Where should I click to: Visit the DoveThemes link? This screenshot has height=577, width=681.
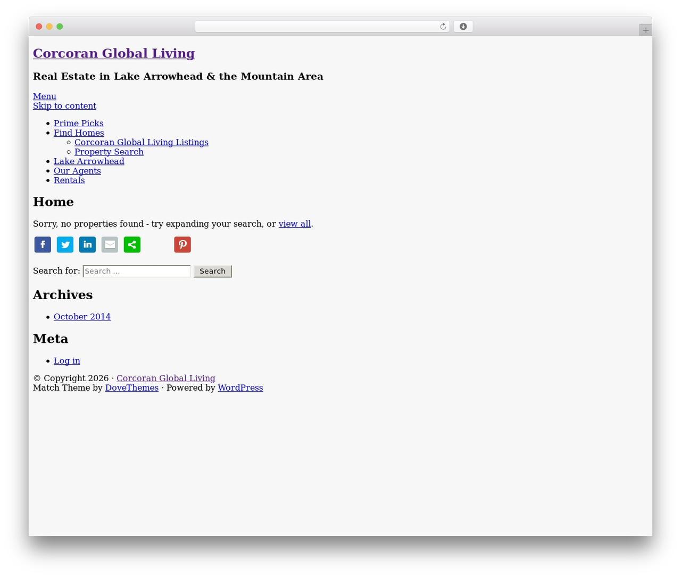pos(132,388)
